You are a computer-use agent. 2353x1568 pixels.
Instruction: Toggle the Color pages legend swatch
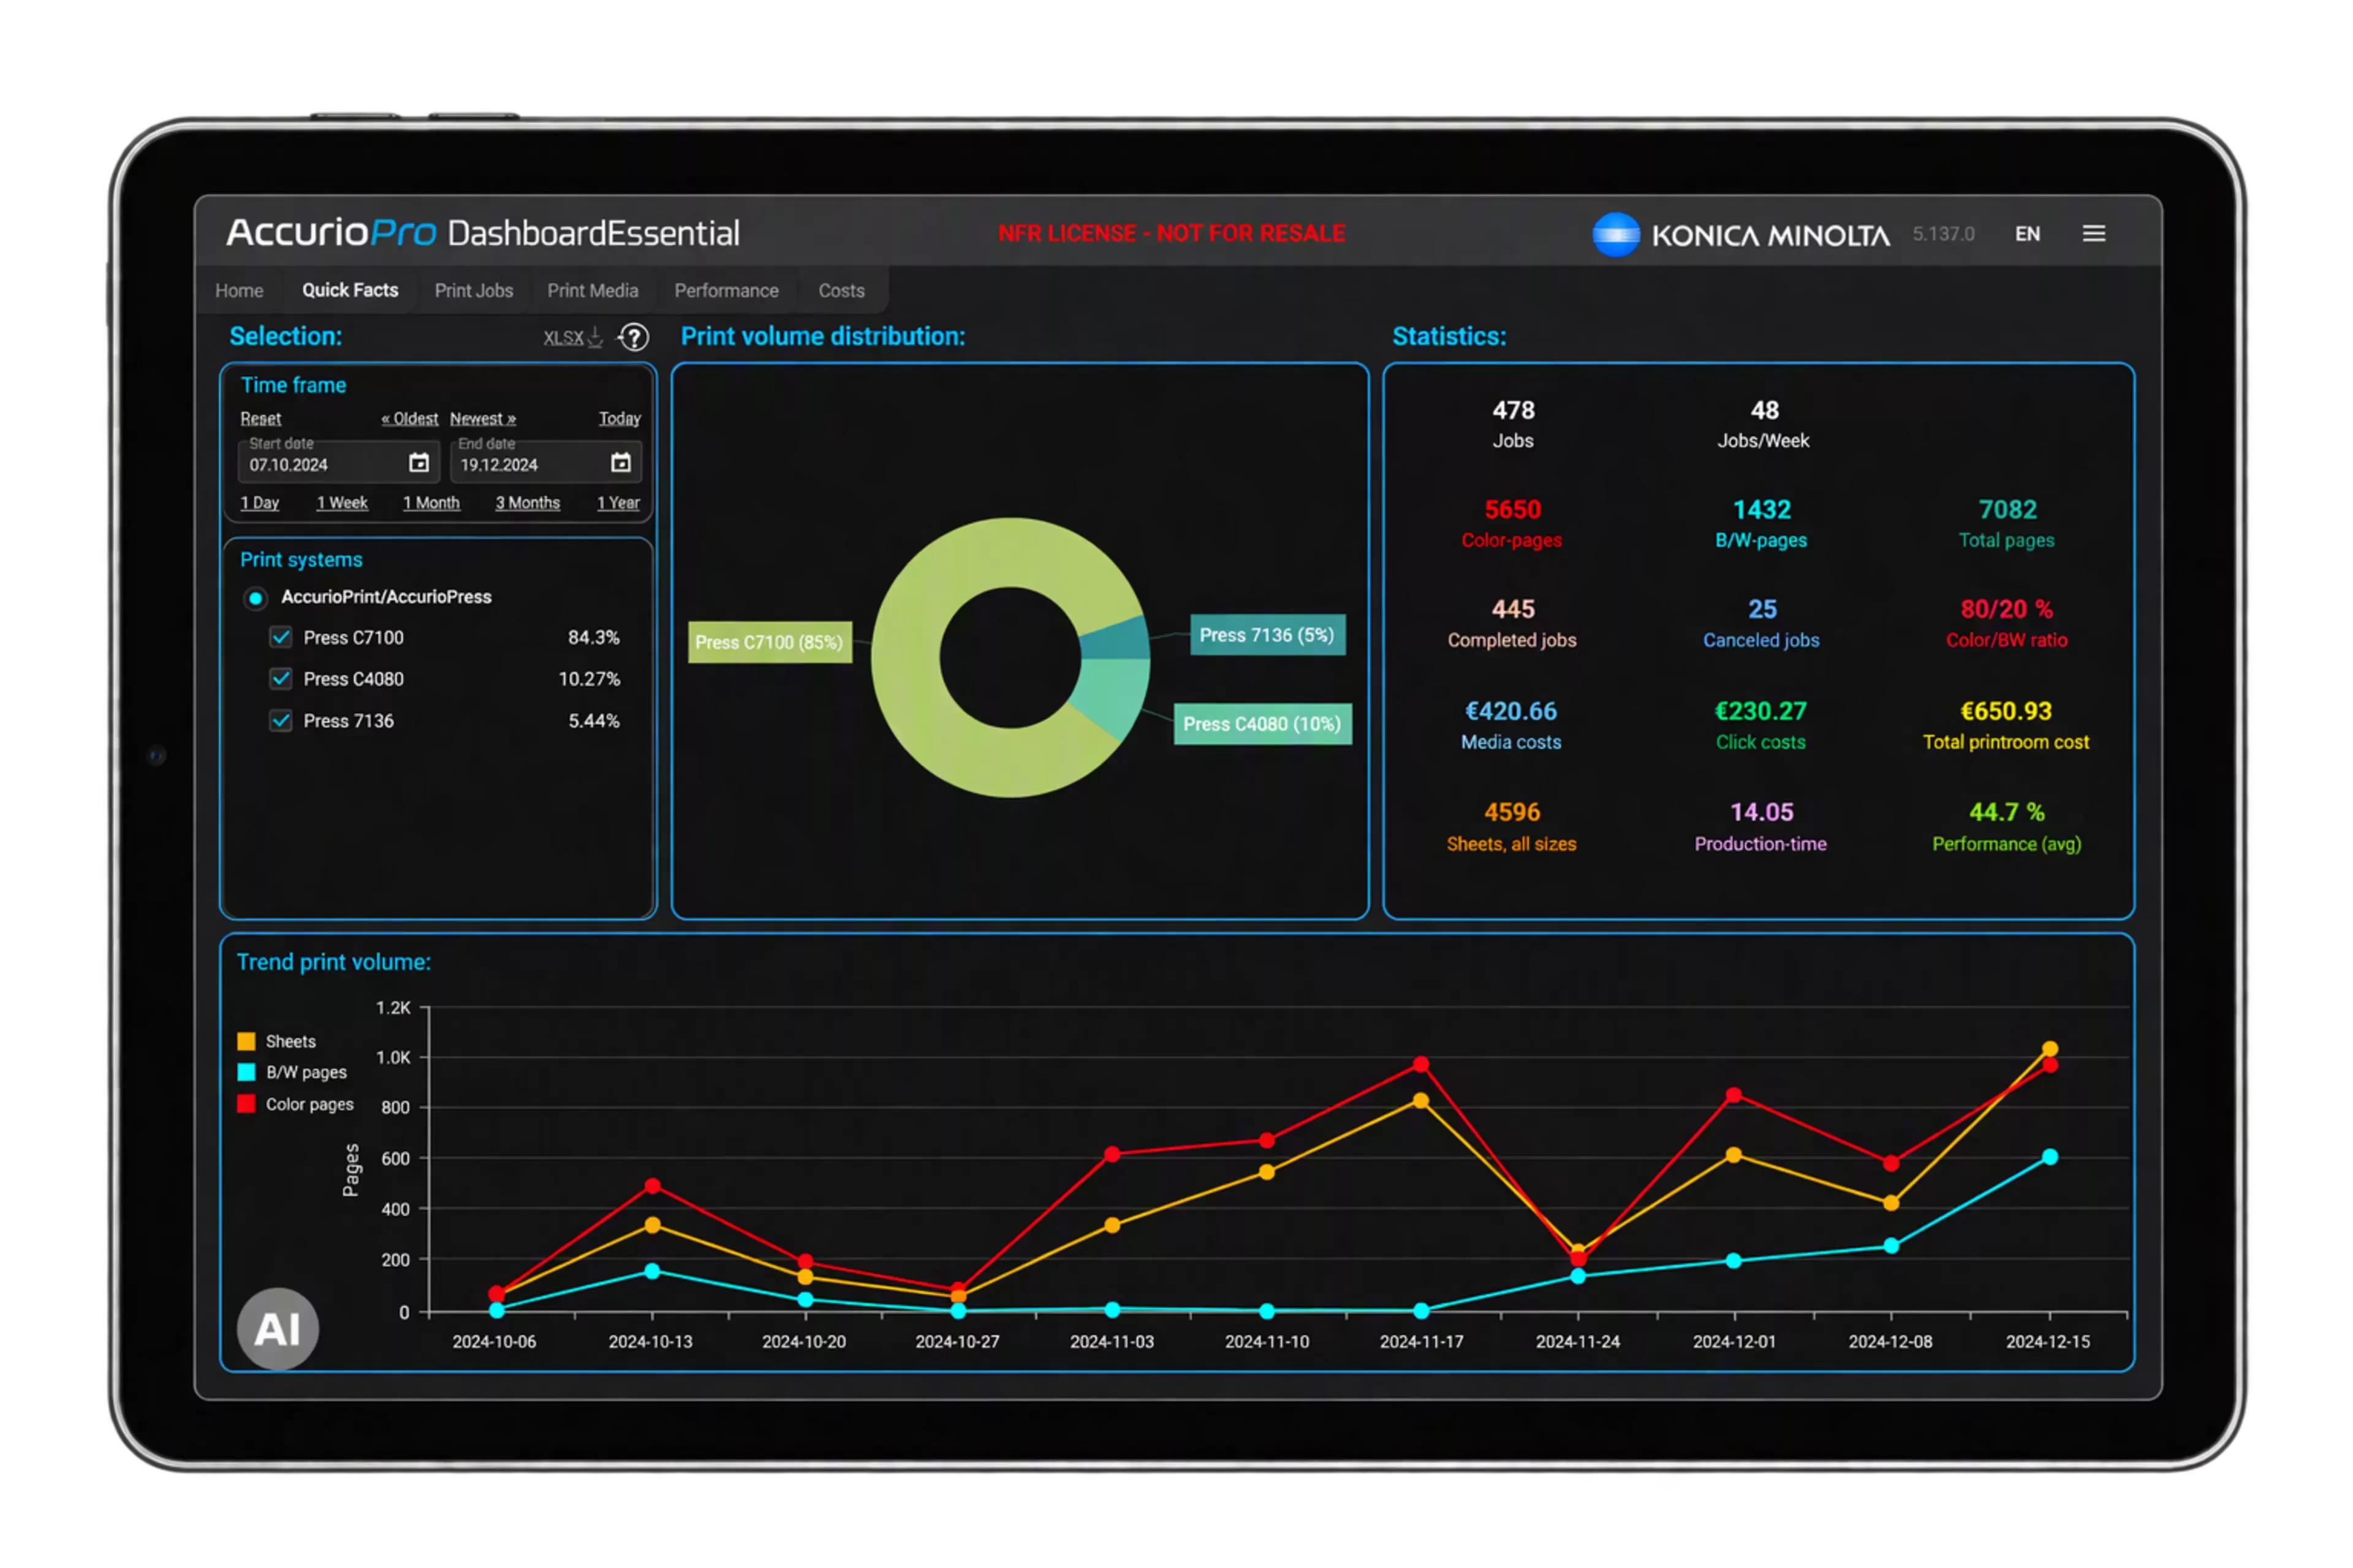[x=246, y=1104]
